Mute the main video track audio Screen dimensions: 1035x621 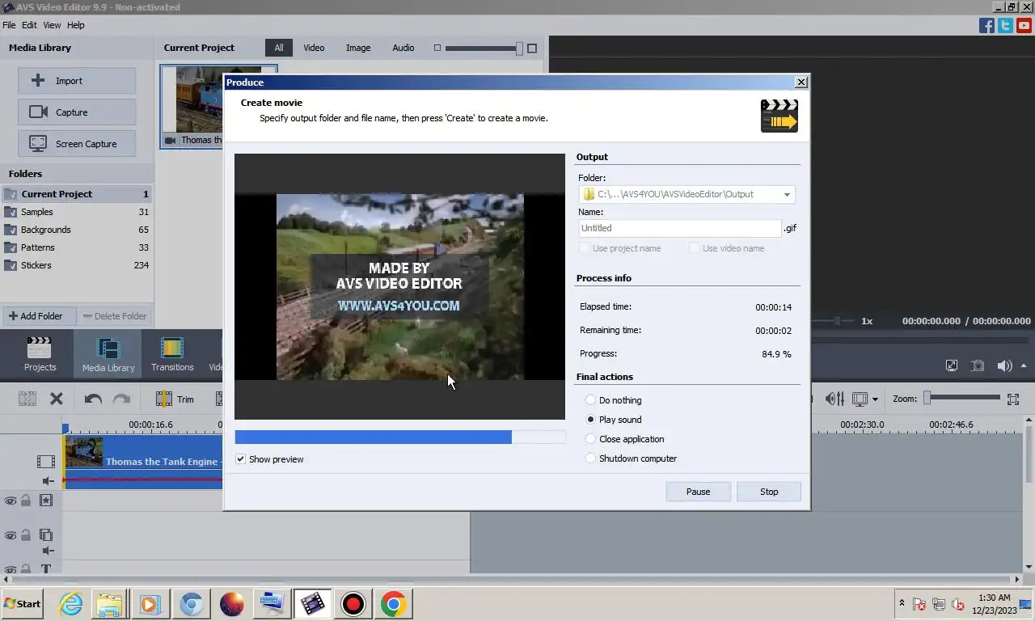coord(48,481)
